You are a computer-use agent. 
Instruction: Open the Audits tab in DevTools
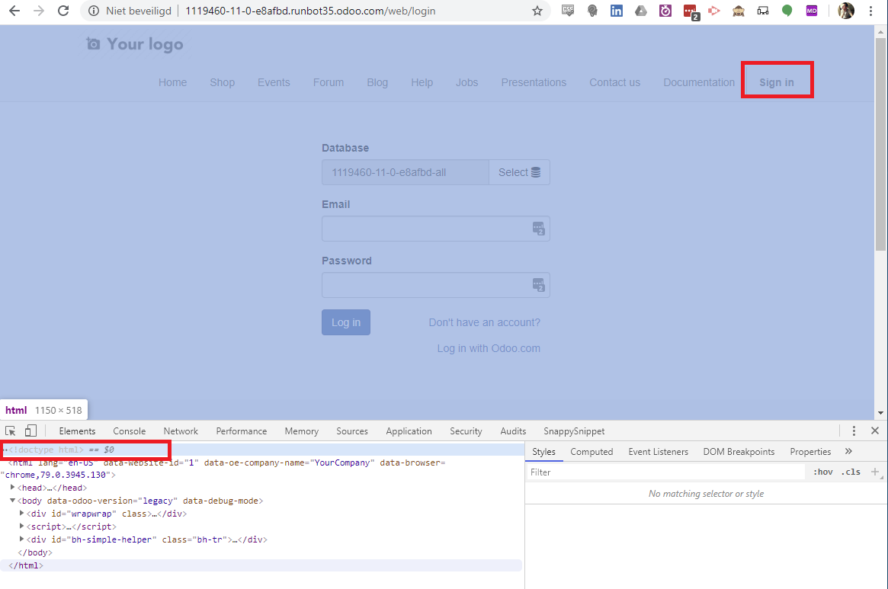tap(513, 431)
